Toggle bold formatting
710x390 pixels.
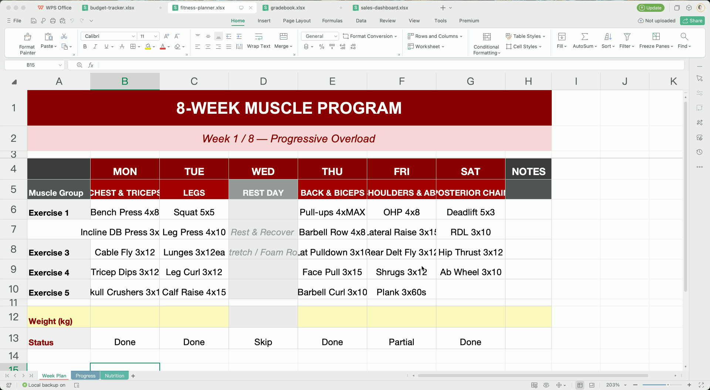(85, 47)
